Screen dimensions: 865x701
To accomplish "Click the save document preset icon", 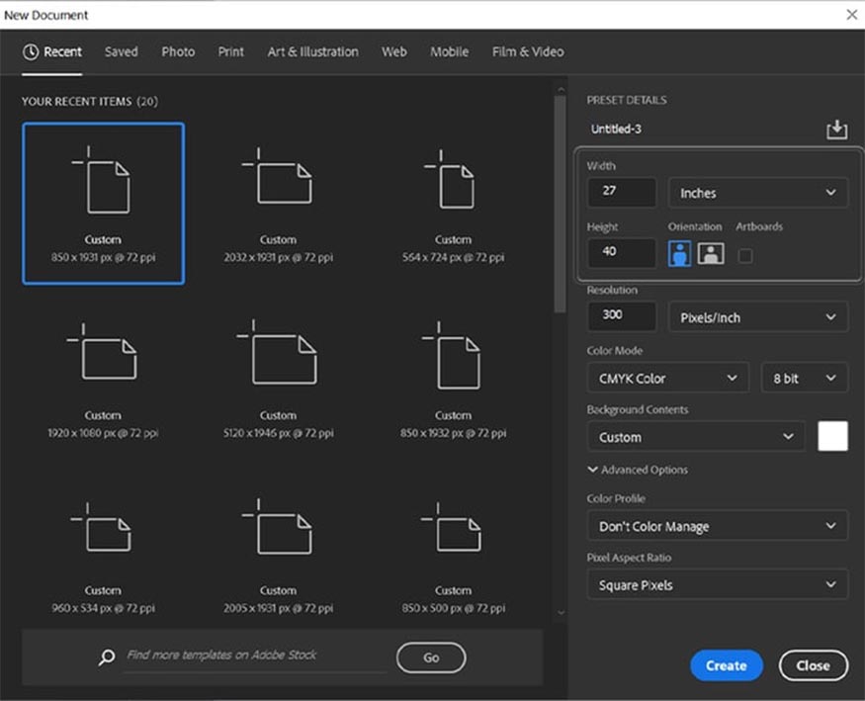I will [x=836, y=130].
